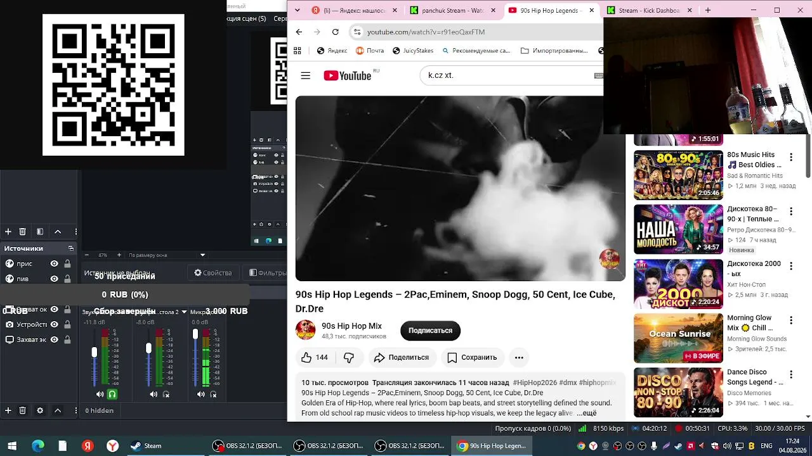This screenshot has height=456, width=812.
Task: Open the Chrome tab search dropdown
Action: pyautogui.click(x=299, y=10)
